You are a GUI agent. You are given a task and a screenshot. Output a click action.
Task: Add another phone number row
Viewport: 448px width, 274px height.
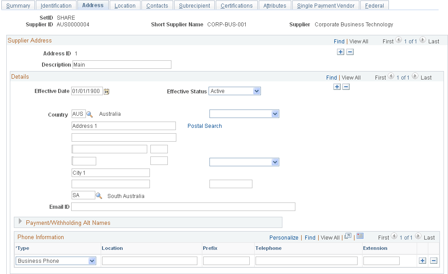pyautogui.click(x=422, y=260)
